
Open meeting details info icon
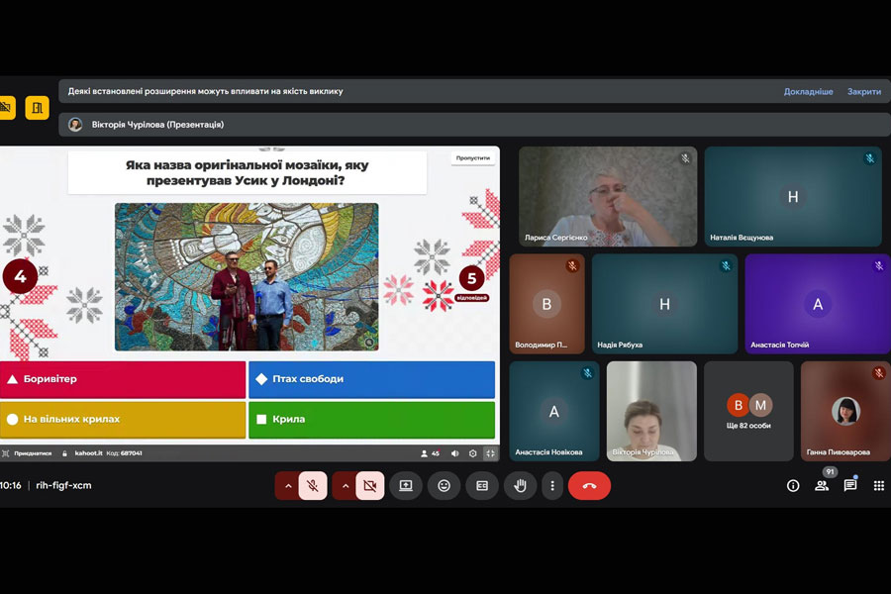point(793,485)
